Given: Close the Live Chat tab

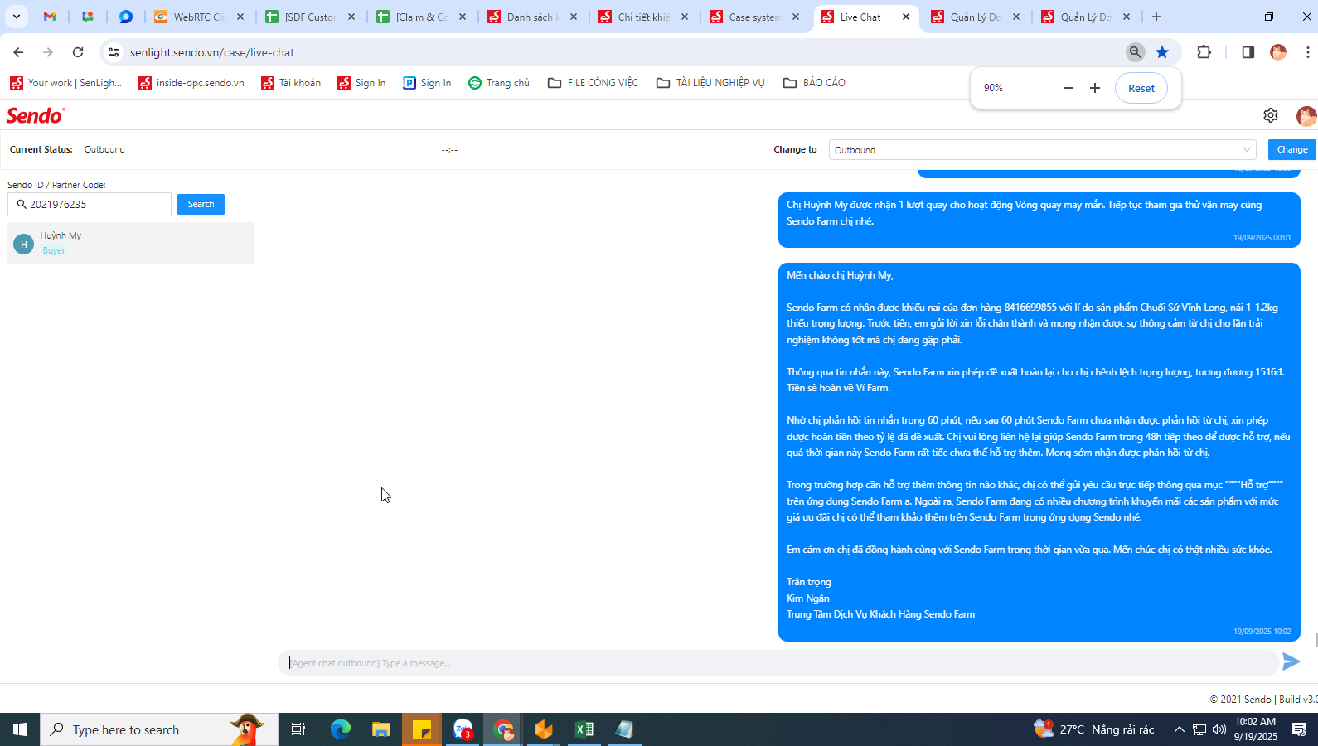Looking at the screenshot, I should click(906, 17).
